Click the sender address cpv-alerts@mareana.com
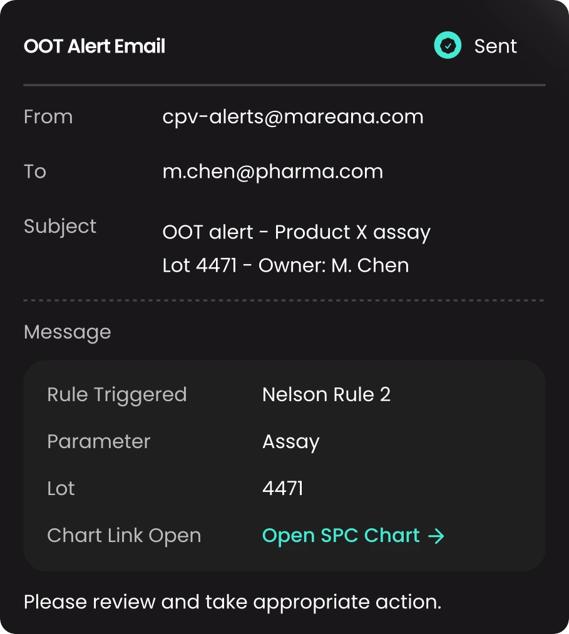The height and width of the screenshot is (634, 569). click(293, 117)
